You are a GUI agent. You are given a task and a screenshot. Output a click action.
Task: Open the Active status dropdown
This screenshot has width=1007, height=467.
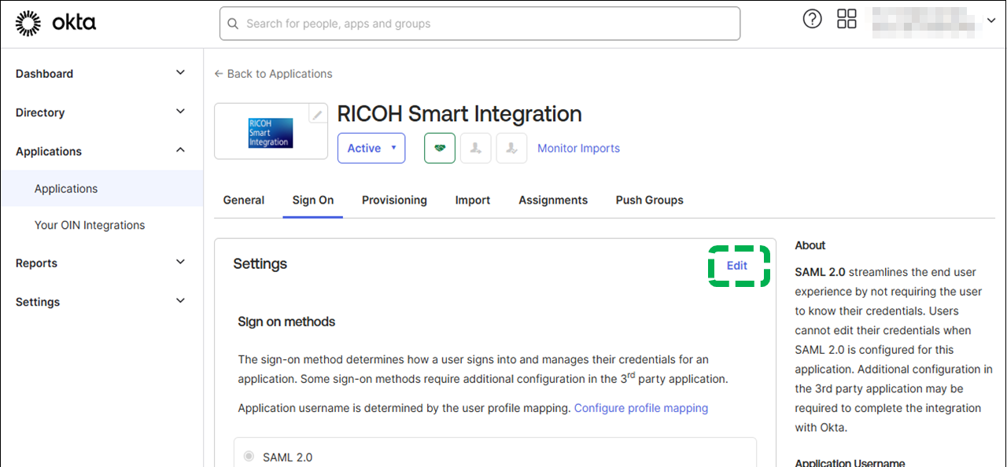[371, 148]
